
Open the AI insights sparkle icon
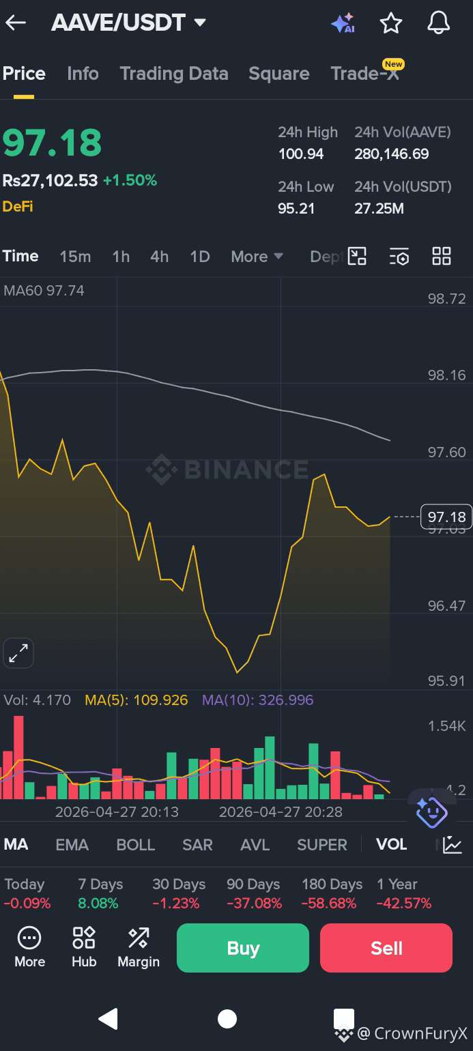[343, 23]
